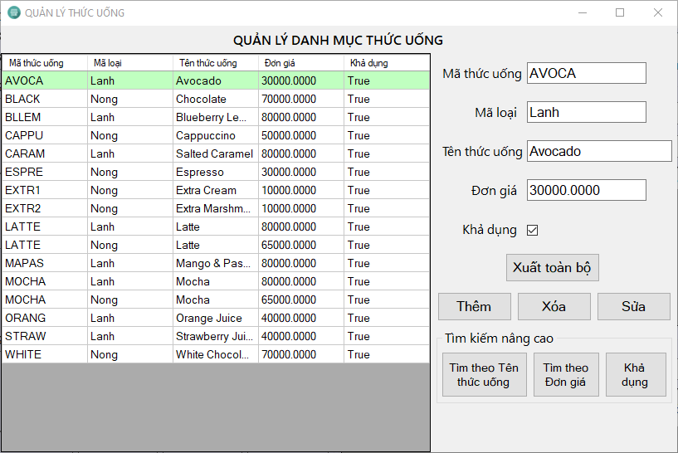Toggle the Khả dụng checkbox
This screenshot has width=678, height=453.
pos(533,230)
